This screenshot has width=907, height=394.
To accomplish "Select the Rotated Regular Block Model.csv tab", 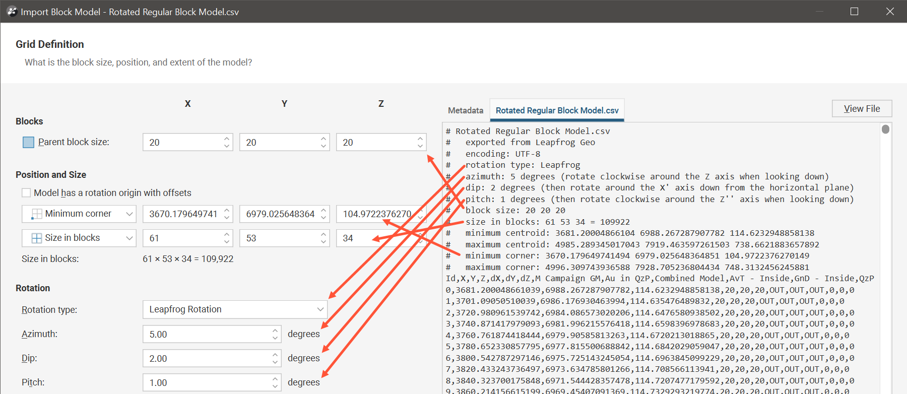I will [557, 110].
